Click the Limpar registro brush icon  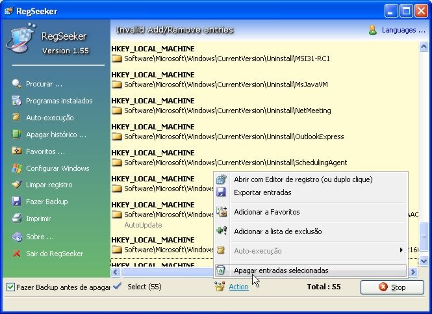pyautogui.click(x=16, y=184)
